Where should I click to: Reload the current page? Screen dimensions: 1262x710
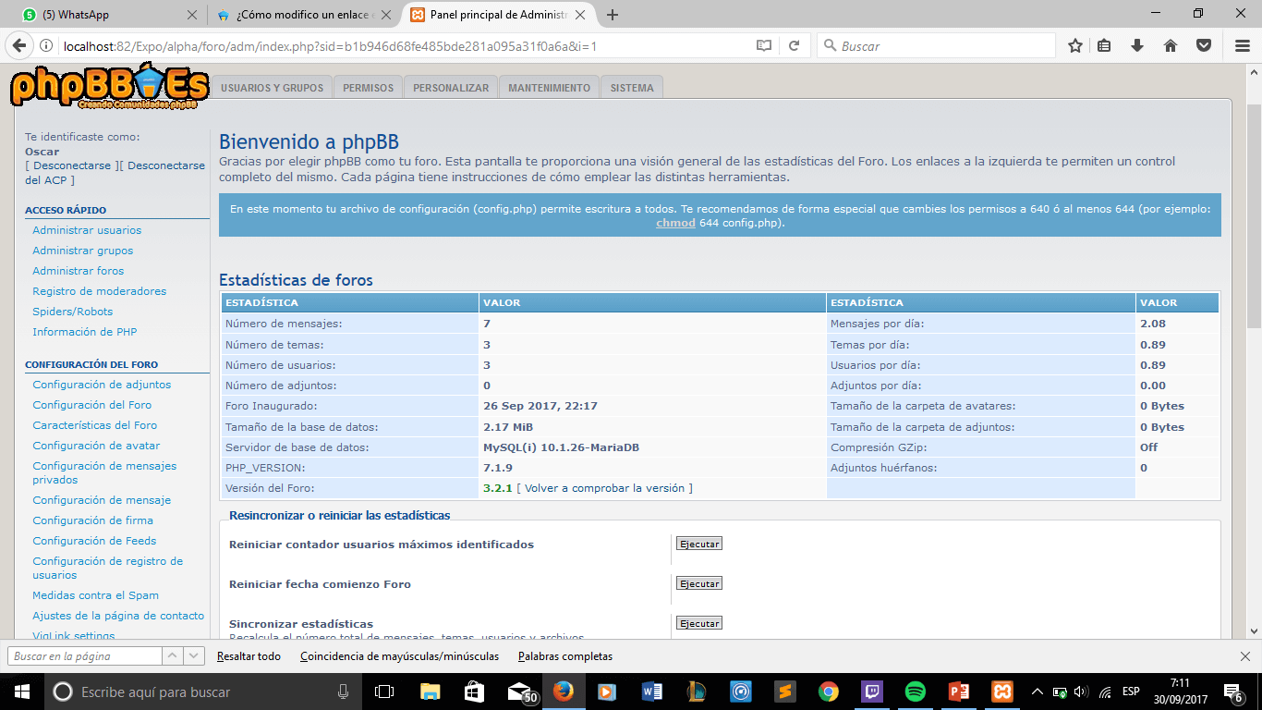(x=794, y=45)
